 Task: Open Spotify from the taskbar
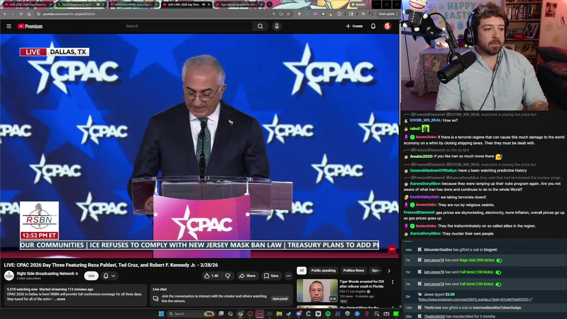[x=328, y=314]
